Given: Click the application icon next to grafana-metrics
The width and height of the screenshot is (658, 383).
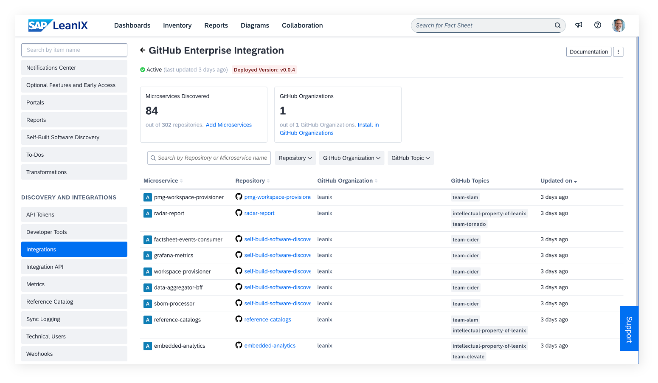Looking at the screenshot, I should point(148,256).
